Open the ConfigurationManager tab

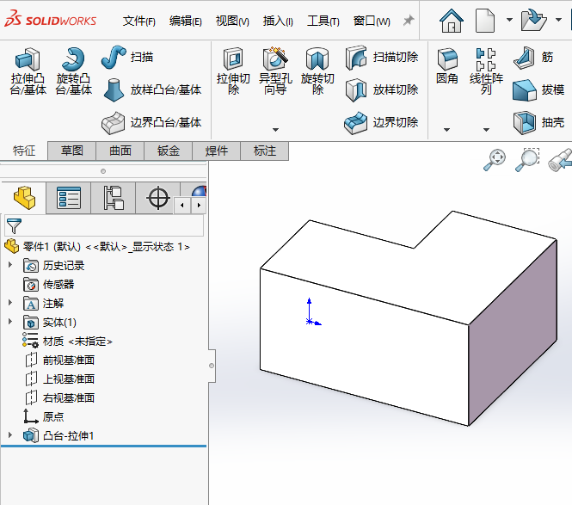click(114, 198)
